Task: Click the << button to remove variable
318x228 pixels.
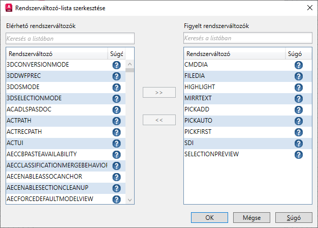Action: coord(159,120)
